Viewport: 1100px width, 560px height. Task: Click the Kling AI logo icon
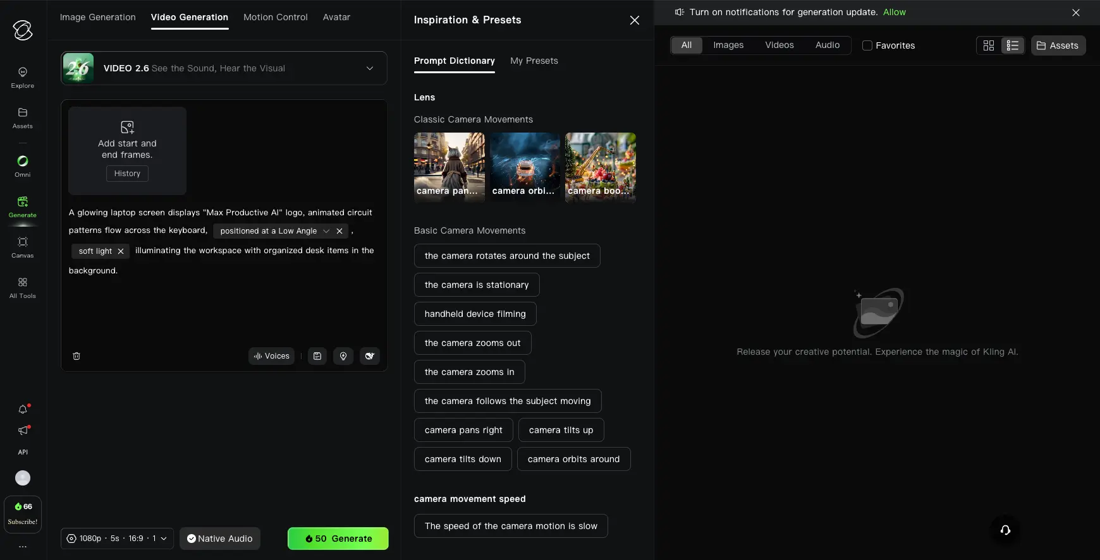[23, 30]
